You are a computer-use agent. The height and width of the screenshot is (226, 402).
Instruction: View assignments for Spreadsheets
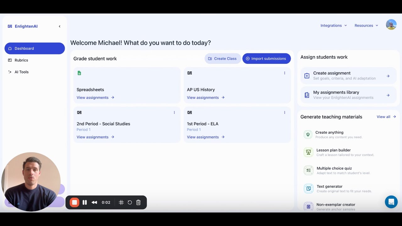[95, 98]
